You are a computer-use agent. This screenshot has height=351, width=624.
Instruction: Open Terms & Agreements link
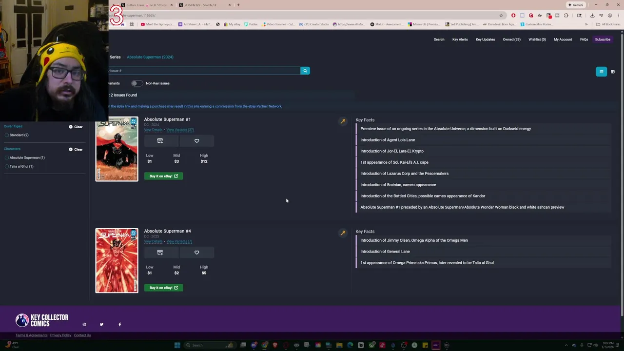point(31,335)
